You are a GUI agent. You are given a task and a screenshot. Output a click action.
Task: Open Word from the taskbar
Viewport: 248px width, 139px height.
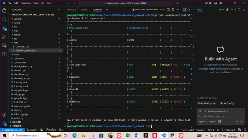pyautogui.click(x=137, y=135)
